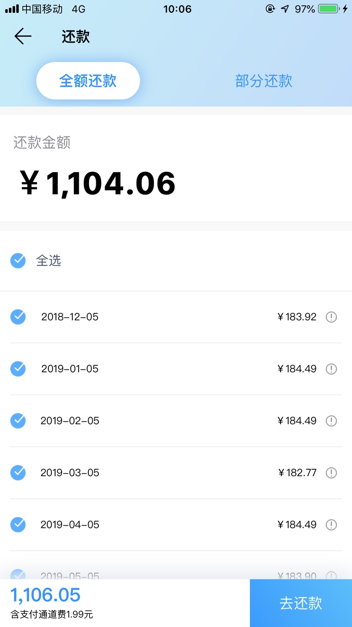Uncheck the 2019-01-05 installment checkbox
Screen dimensions: 352x627
18,369
